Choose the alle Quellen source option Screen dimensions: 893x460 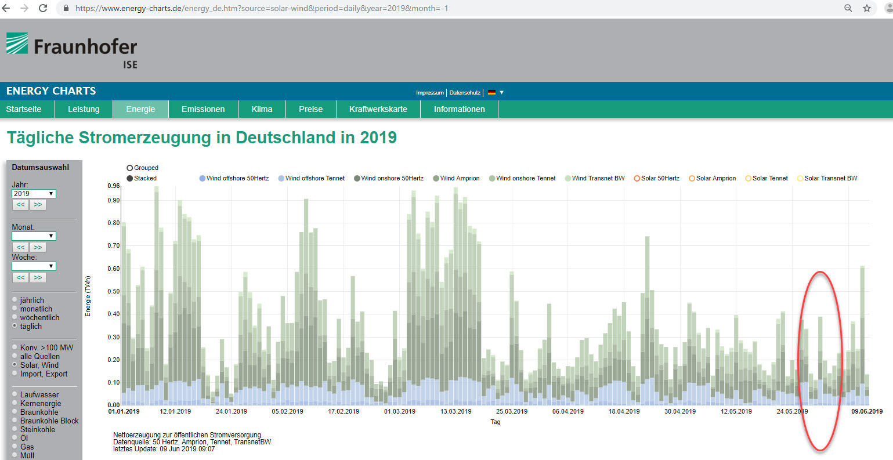[x=15, y=356]
